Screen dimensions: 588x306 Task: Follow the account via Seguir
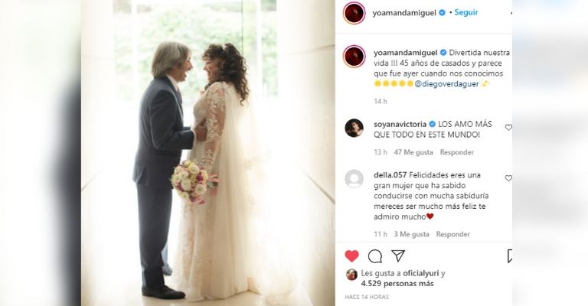click(x=466, y=12)
